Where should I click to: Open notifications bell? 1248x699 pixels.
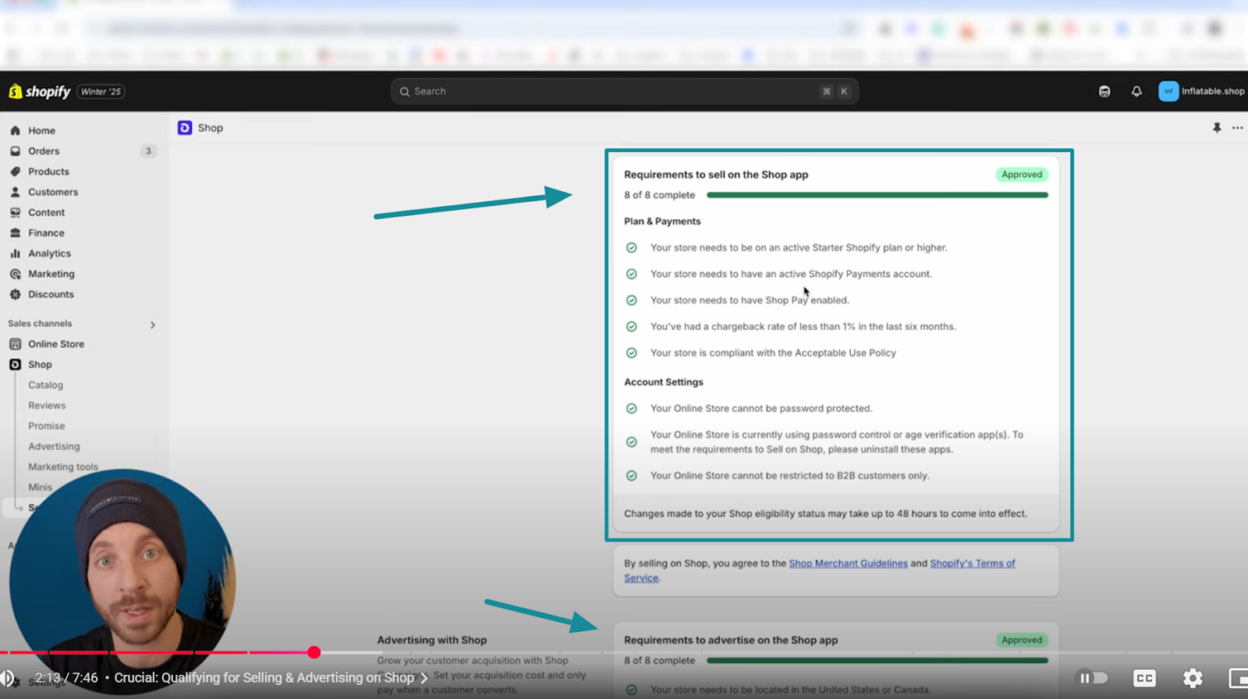coord(1136,91)
